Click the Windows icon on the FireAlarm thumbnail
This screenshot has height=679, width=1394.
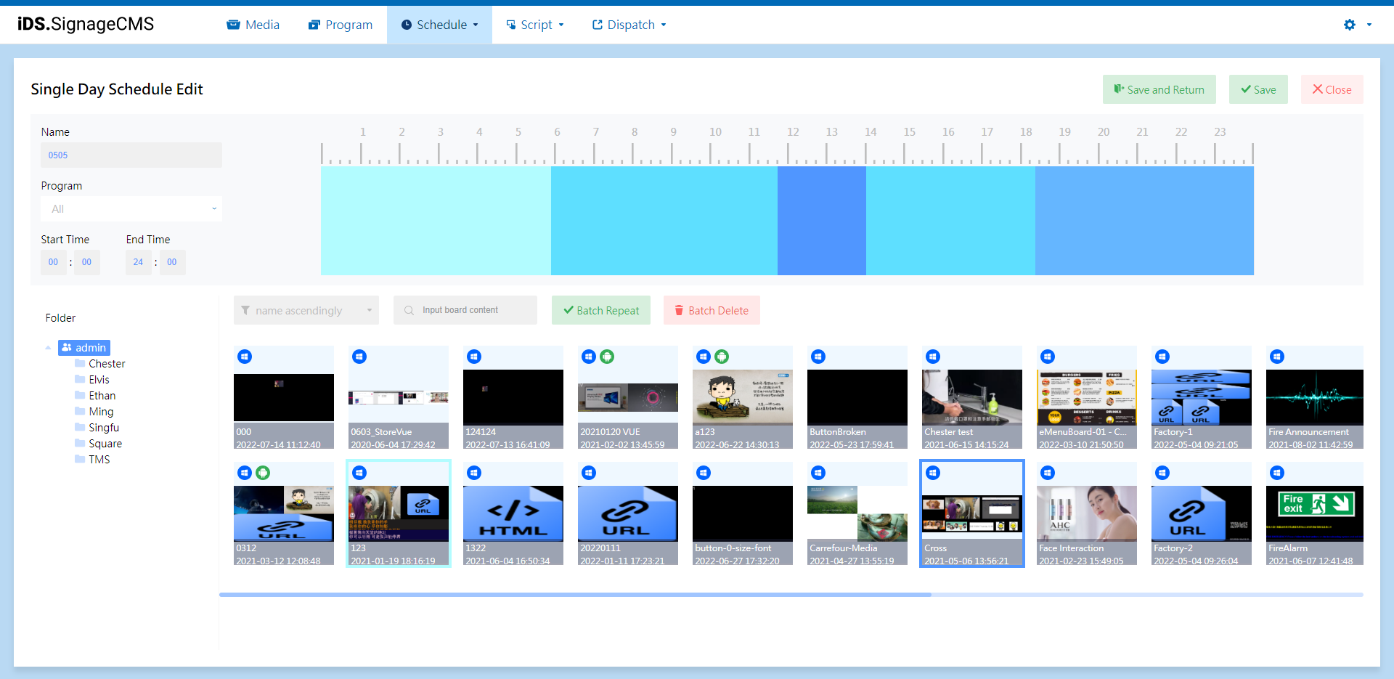pyautogui.click(x=1277, y=472)
